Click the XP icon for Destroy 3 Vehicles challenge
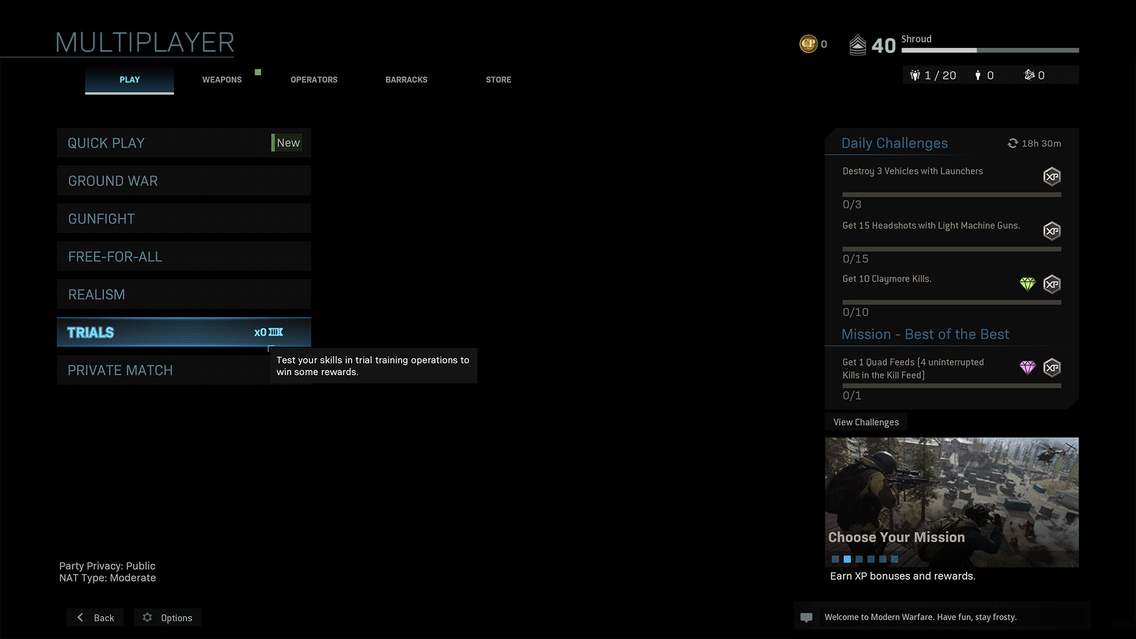 click(1051, 176)
